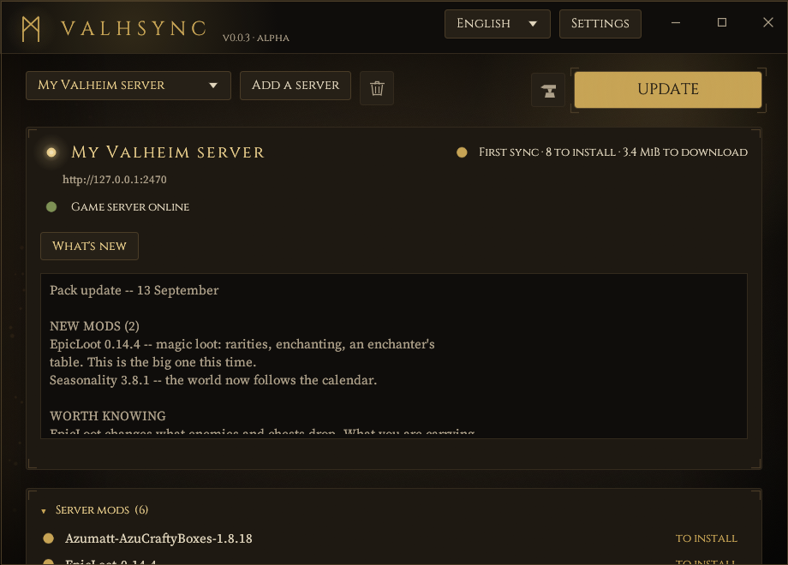Image resolution: width=788 pixels, height=565 pixels.
Task: Click the anvil icon button
Action: pyautogui.click(x=549, y=91)
